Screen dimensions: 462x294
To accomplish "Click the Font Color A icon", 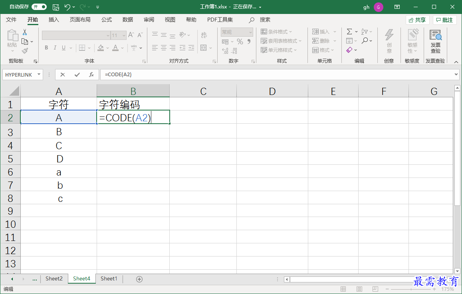I will pos(115,48).
